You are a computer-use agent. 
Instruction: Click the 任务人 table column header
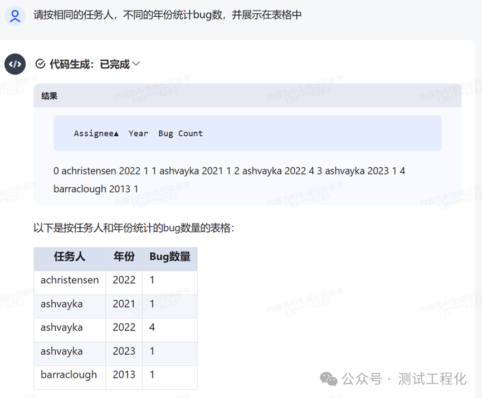pos(70,257)
